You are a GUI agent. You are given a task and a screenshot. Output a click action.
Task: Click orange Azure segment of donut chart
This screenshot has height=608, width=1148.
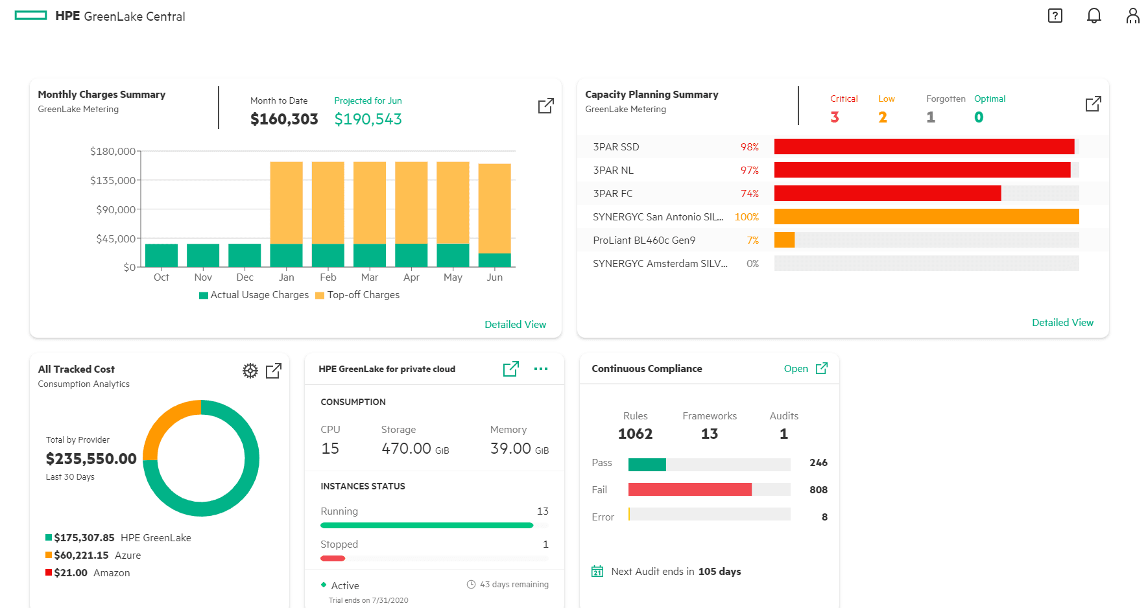[165, 423]
